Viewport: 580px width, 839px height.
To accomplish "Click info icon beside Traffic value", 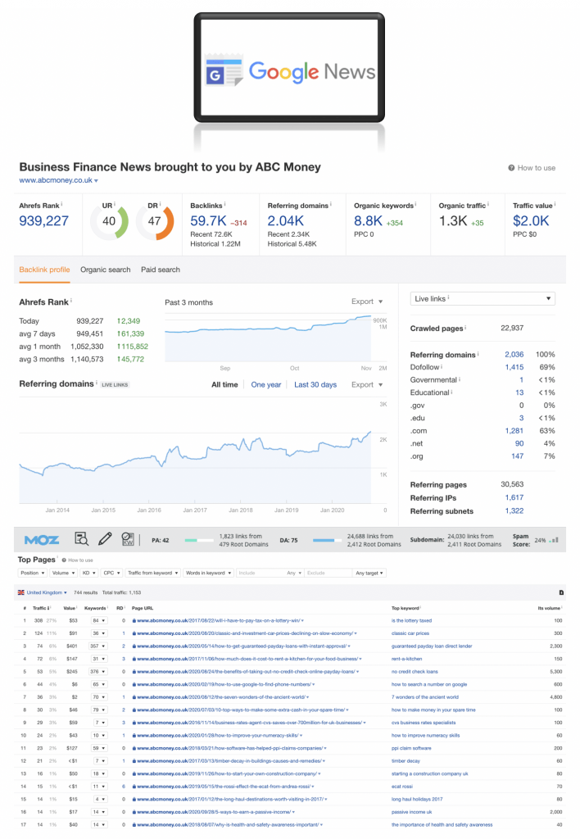I will [555, 204].
